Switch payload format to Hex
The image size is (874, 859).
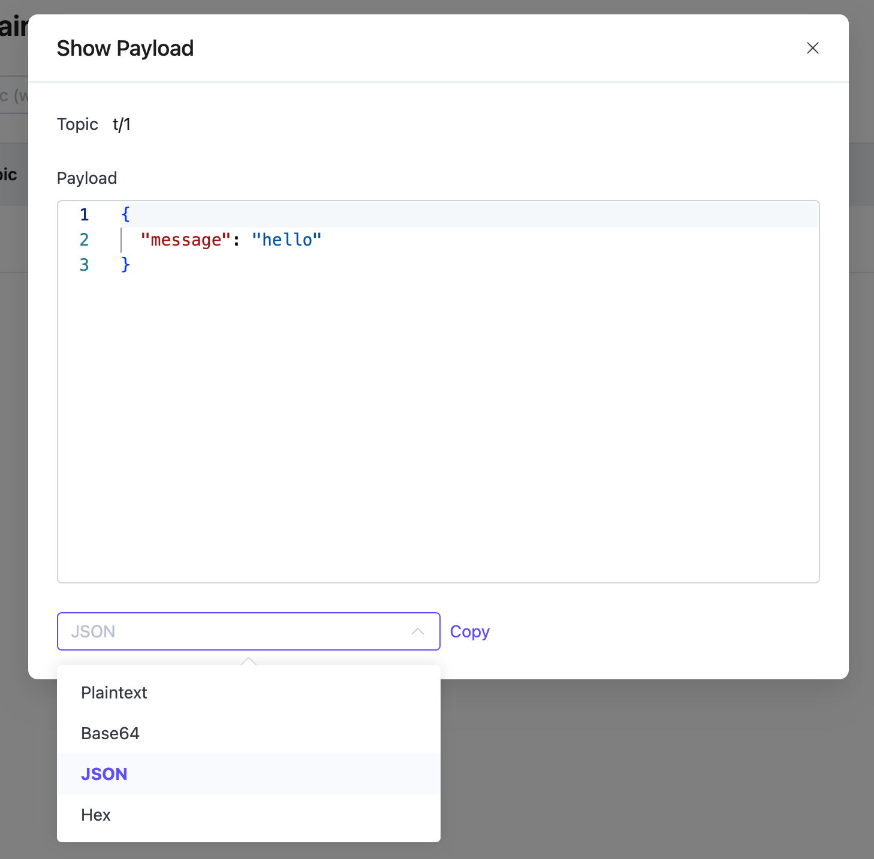click(96, 815)
